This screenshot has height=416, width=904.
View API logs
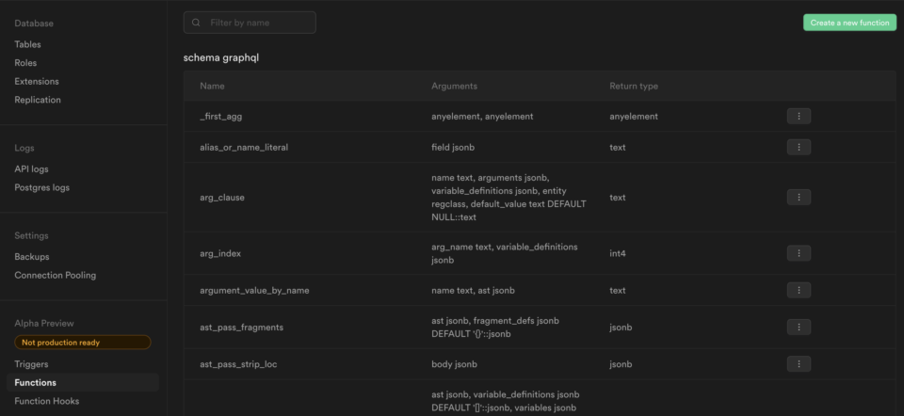pyautogui.click(x=31, y=169)
